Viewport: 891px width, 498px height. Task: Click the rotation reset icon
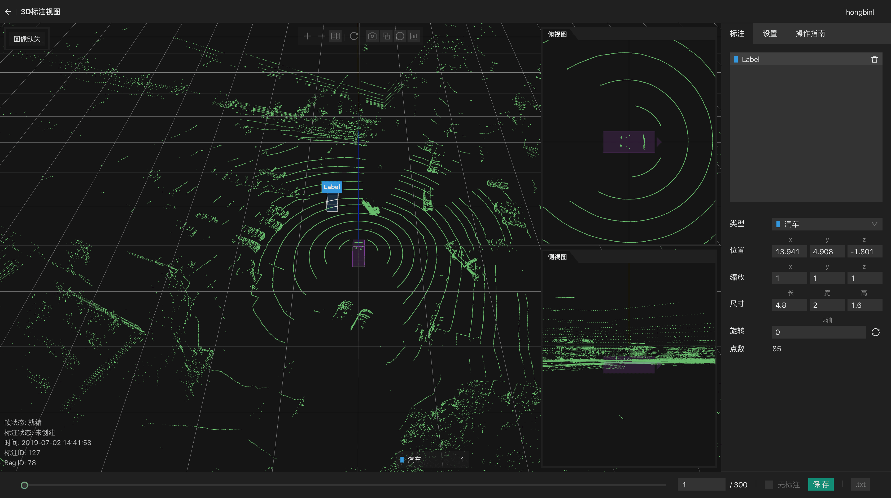pyautogui.click(x=875, y=332)
